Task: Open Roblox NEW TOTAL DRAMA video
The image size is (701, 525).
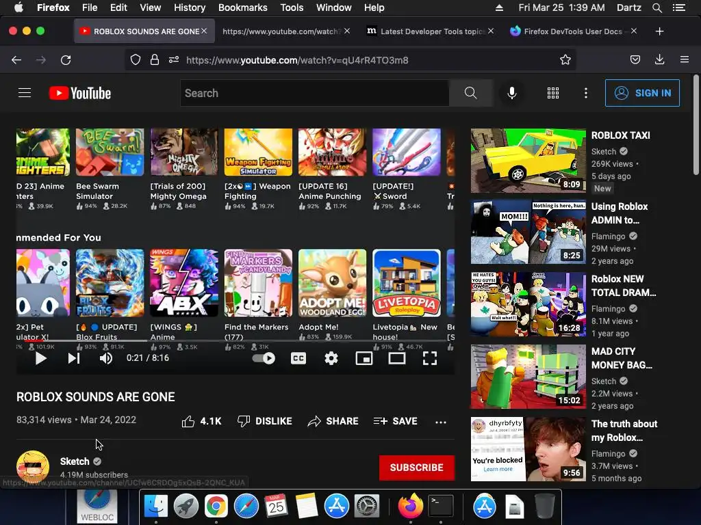Action: (528, 304)
